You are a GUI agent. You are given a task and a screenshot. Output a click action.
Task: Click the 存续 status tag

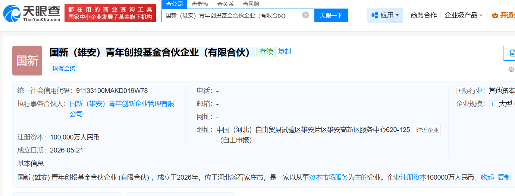pos(266,52)
